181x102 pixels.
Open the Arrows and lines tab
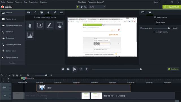35,12
